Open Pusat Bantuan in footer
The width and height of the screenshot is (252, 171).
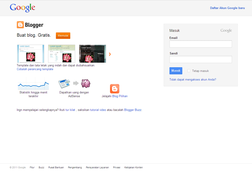[x=56, y=167]
